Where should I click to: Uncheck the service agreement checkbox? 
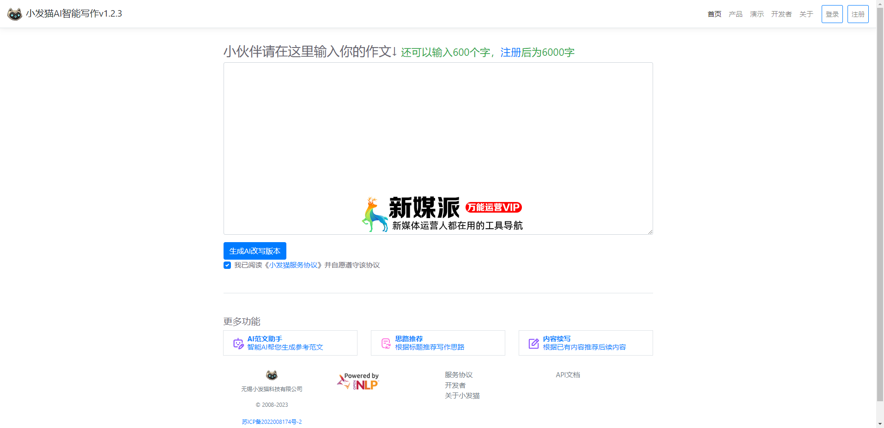227,265
